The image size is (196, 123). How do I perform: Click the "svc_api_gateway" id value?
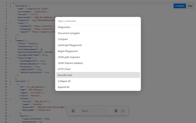coord(35,87)
